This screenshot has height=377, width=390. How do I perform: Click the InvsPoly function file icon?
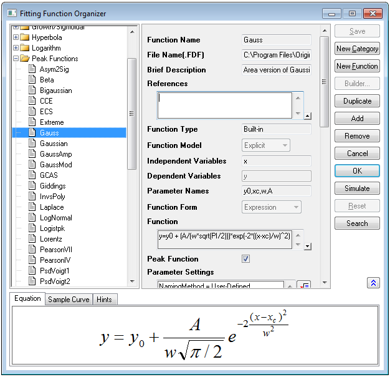(x=32, y=197)
